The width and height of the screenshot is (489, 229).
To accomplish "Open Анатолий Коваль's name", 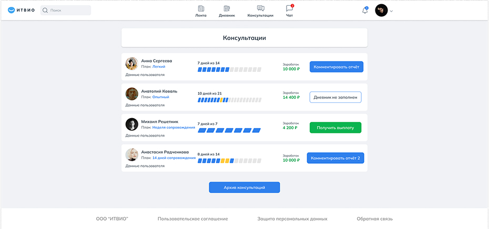I will coord(159,91).
